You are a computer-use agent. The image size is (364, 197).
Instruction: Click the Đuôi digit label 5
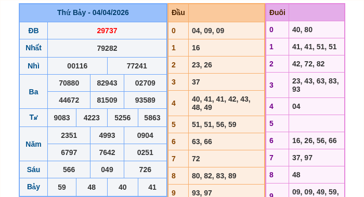pyautogui.click(x=271, y=123)
